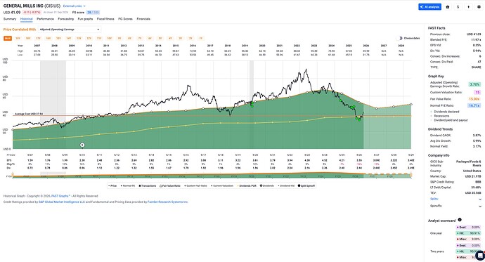Toggle the Normal PE legend item
Viewport: 485px width, 262px height.
[x=128, y=186]
